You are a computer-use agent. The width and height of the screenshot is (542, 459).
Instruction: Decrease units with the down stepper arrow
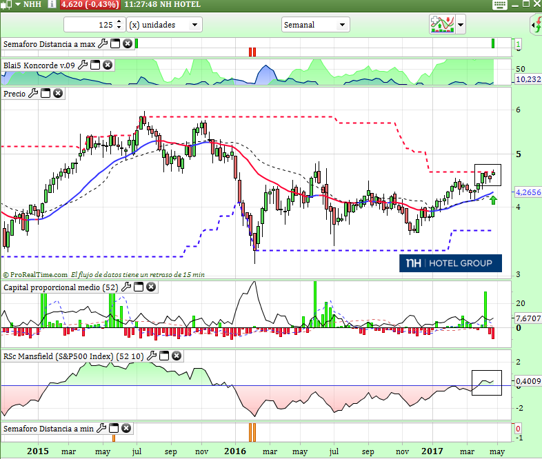click(x=119, y=28)
